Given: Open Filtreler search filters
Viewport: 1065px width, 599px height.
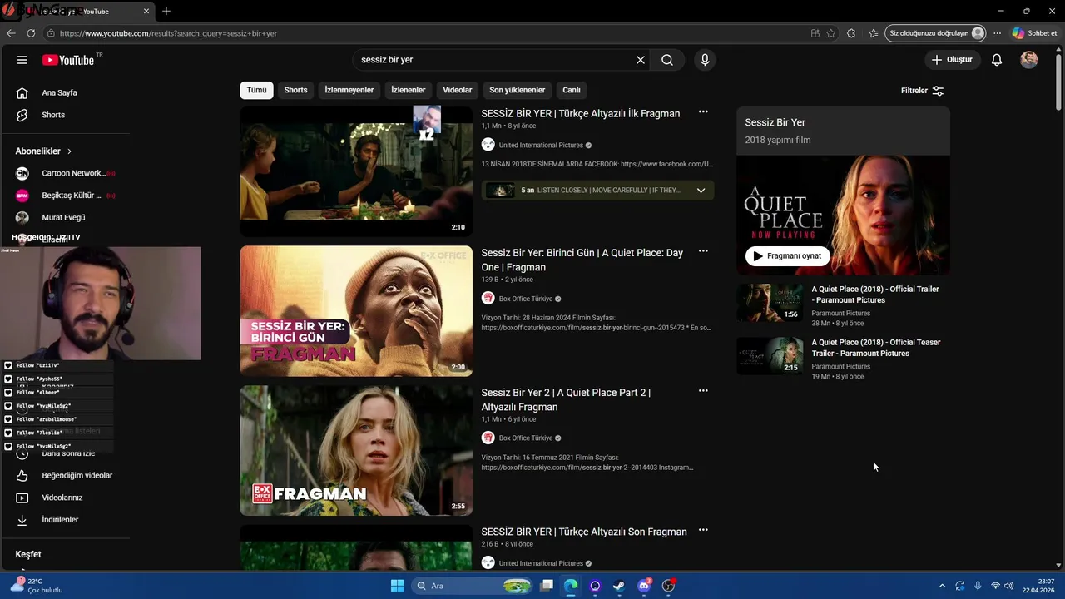Looking at the screenshot, I should [x=922, y=91].
